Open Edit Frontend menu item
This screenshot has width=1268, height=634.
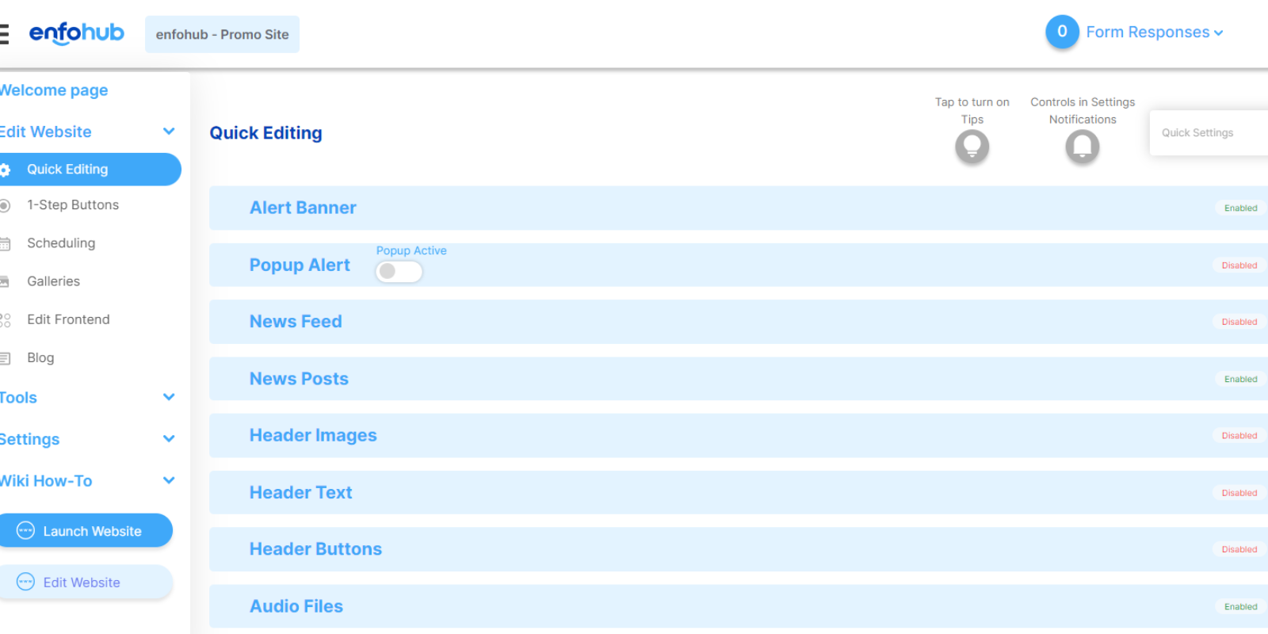[68, 319]
